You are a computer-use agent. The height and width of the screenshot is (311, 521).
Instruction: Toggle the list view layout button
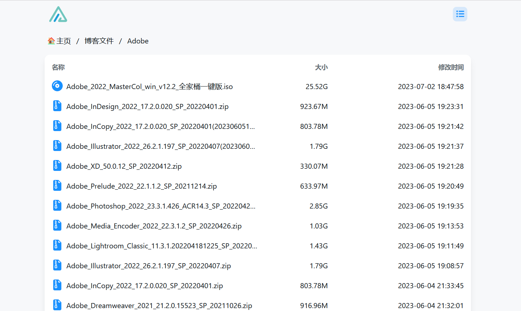(460, 14)
